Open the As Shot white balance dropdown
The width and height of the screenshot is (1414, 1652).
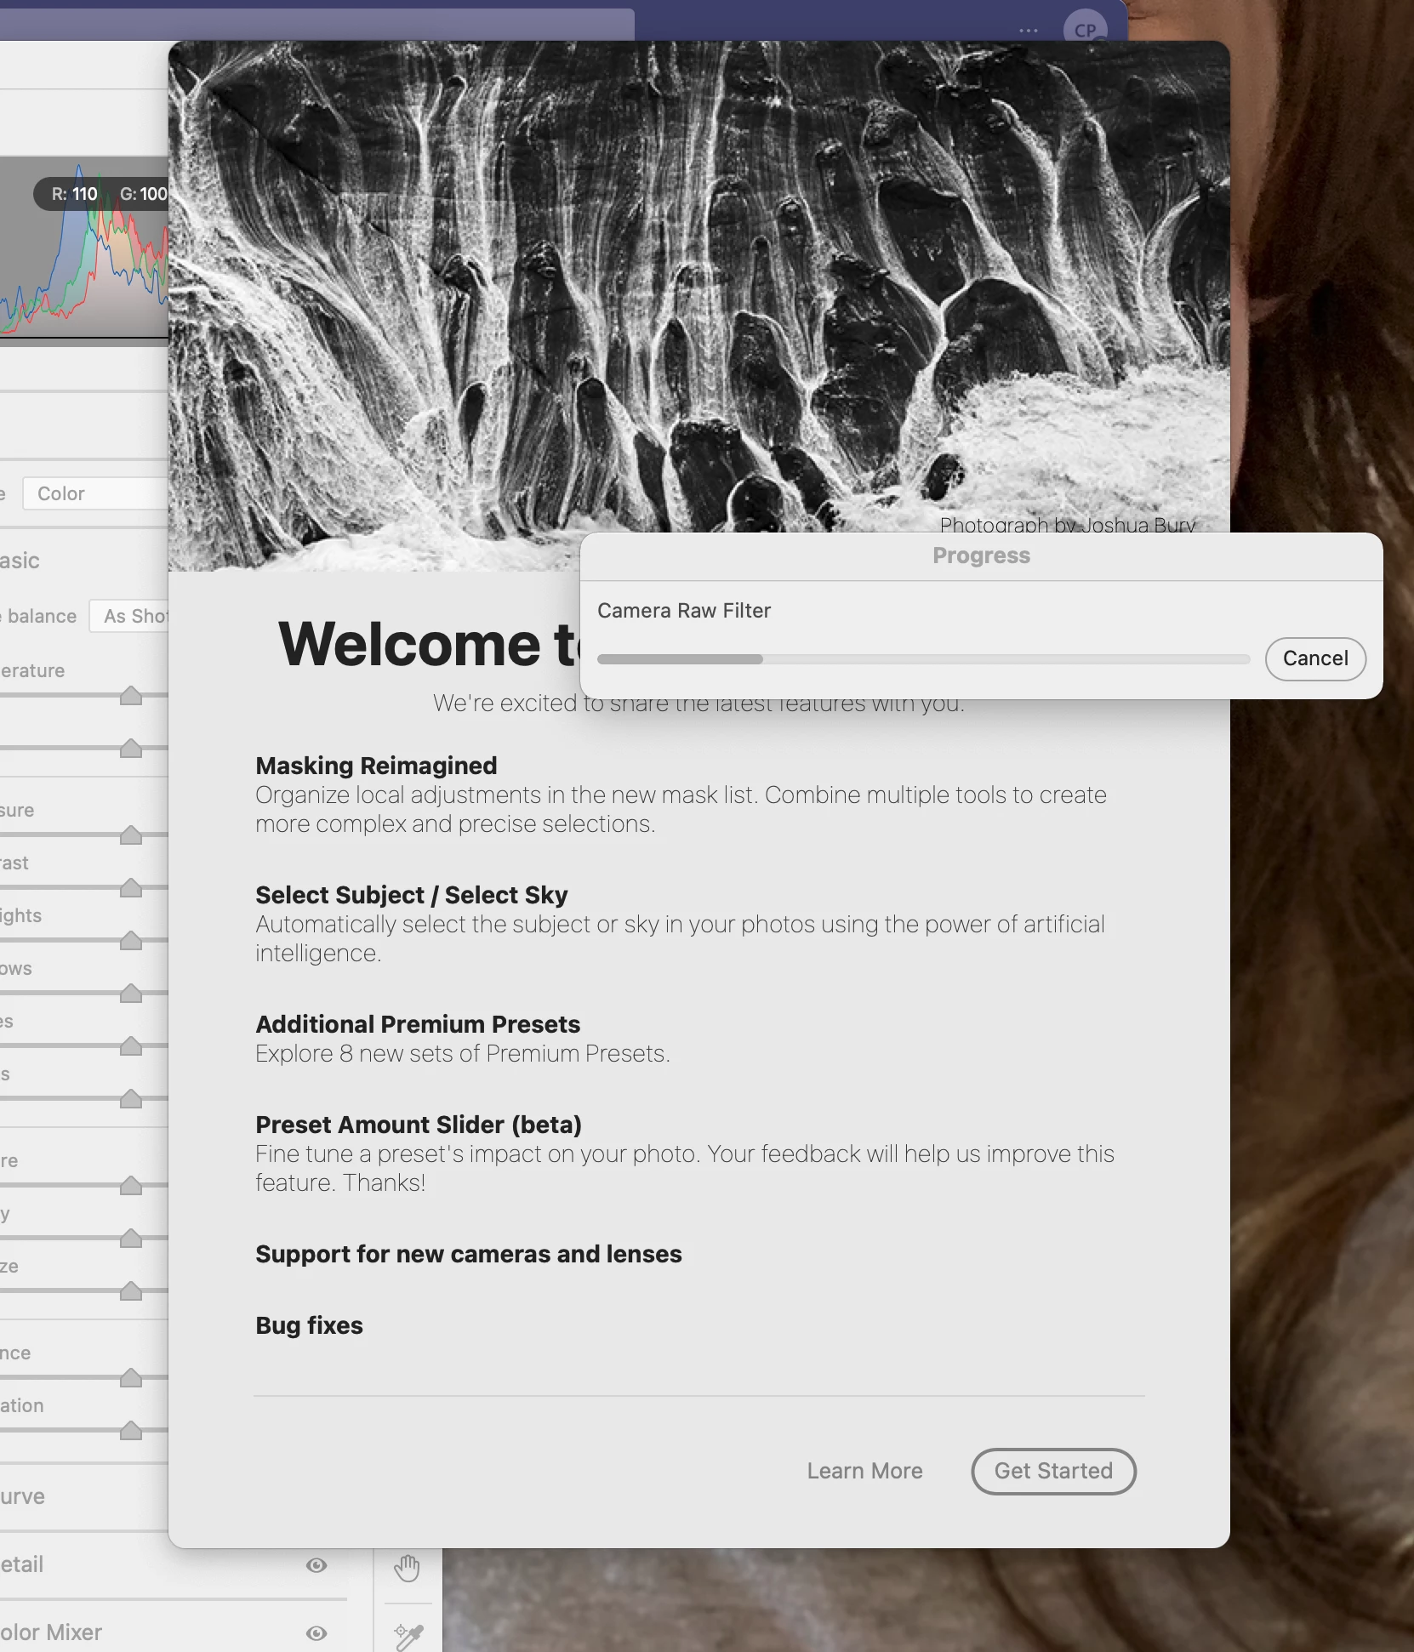tap(128, 616)
